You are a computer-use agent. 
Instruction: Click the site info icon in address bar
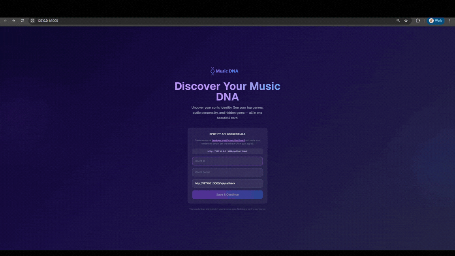pyautogui.click(x=32, y=21)
